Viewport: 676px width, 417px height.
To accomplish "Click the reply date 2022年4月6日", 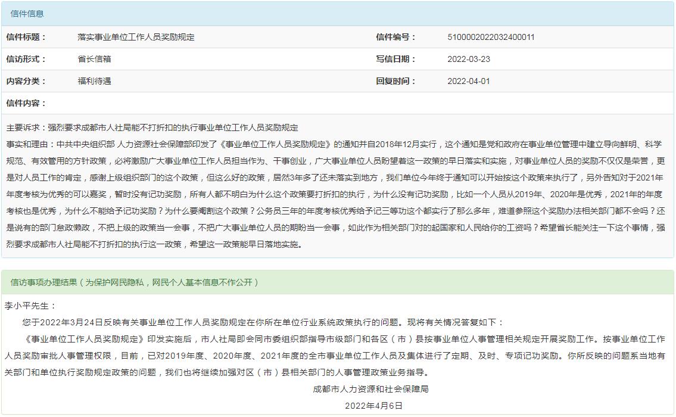I will [373, 406].
